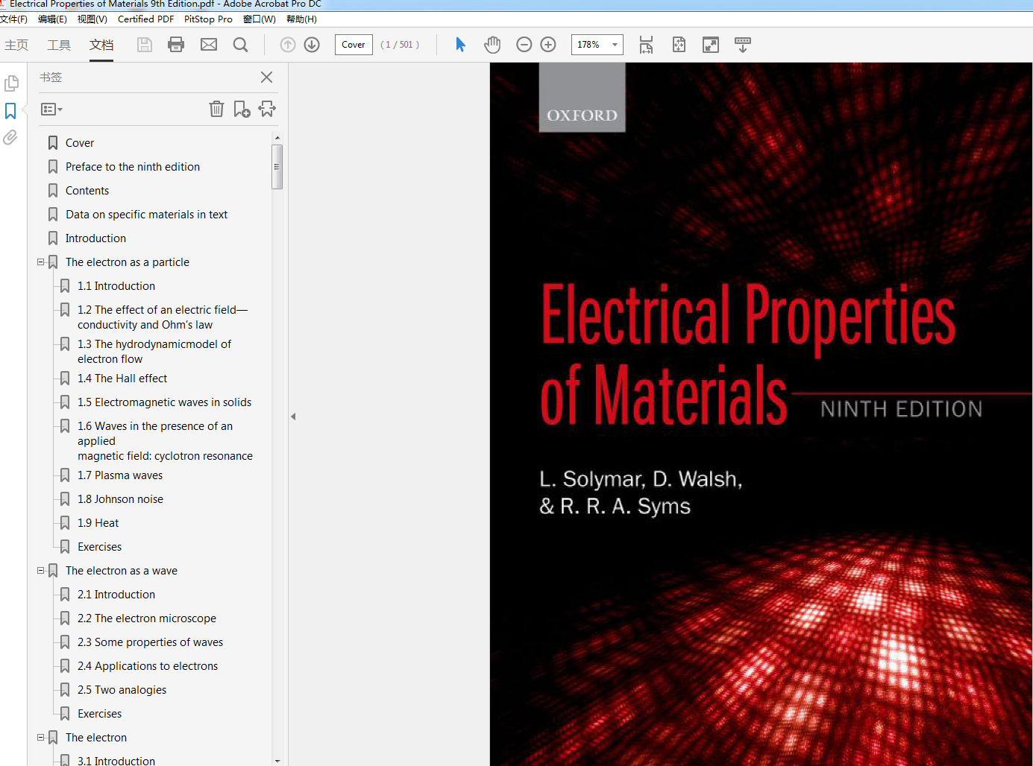Open the 帮助(H) menu
This screenshot has height=766, width=1033.
[301, 19]
